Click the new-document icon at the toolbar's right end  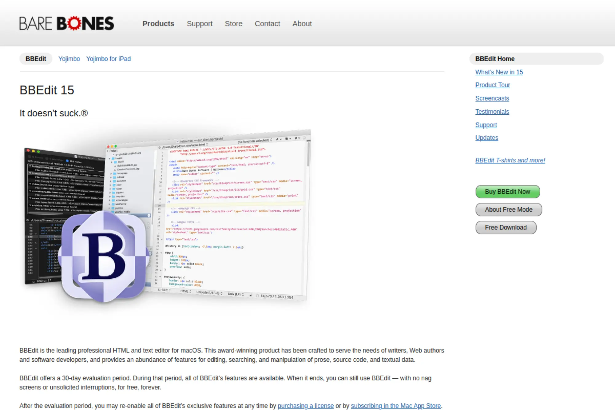[304, 138]
